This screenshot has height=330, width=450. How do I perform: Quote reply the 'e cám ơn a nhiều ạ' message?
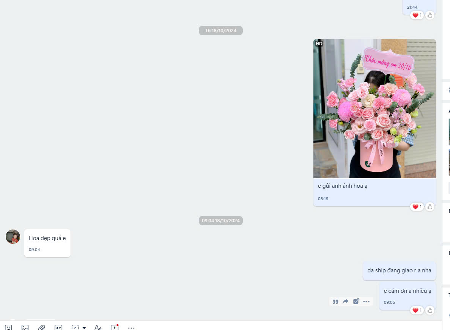click(335, 302)
